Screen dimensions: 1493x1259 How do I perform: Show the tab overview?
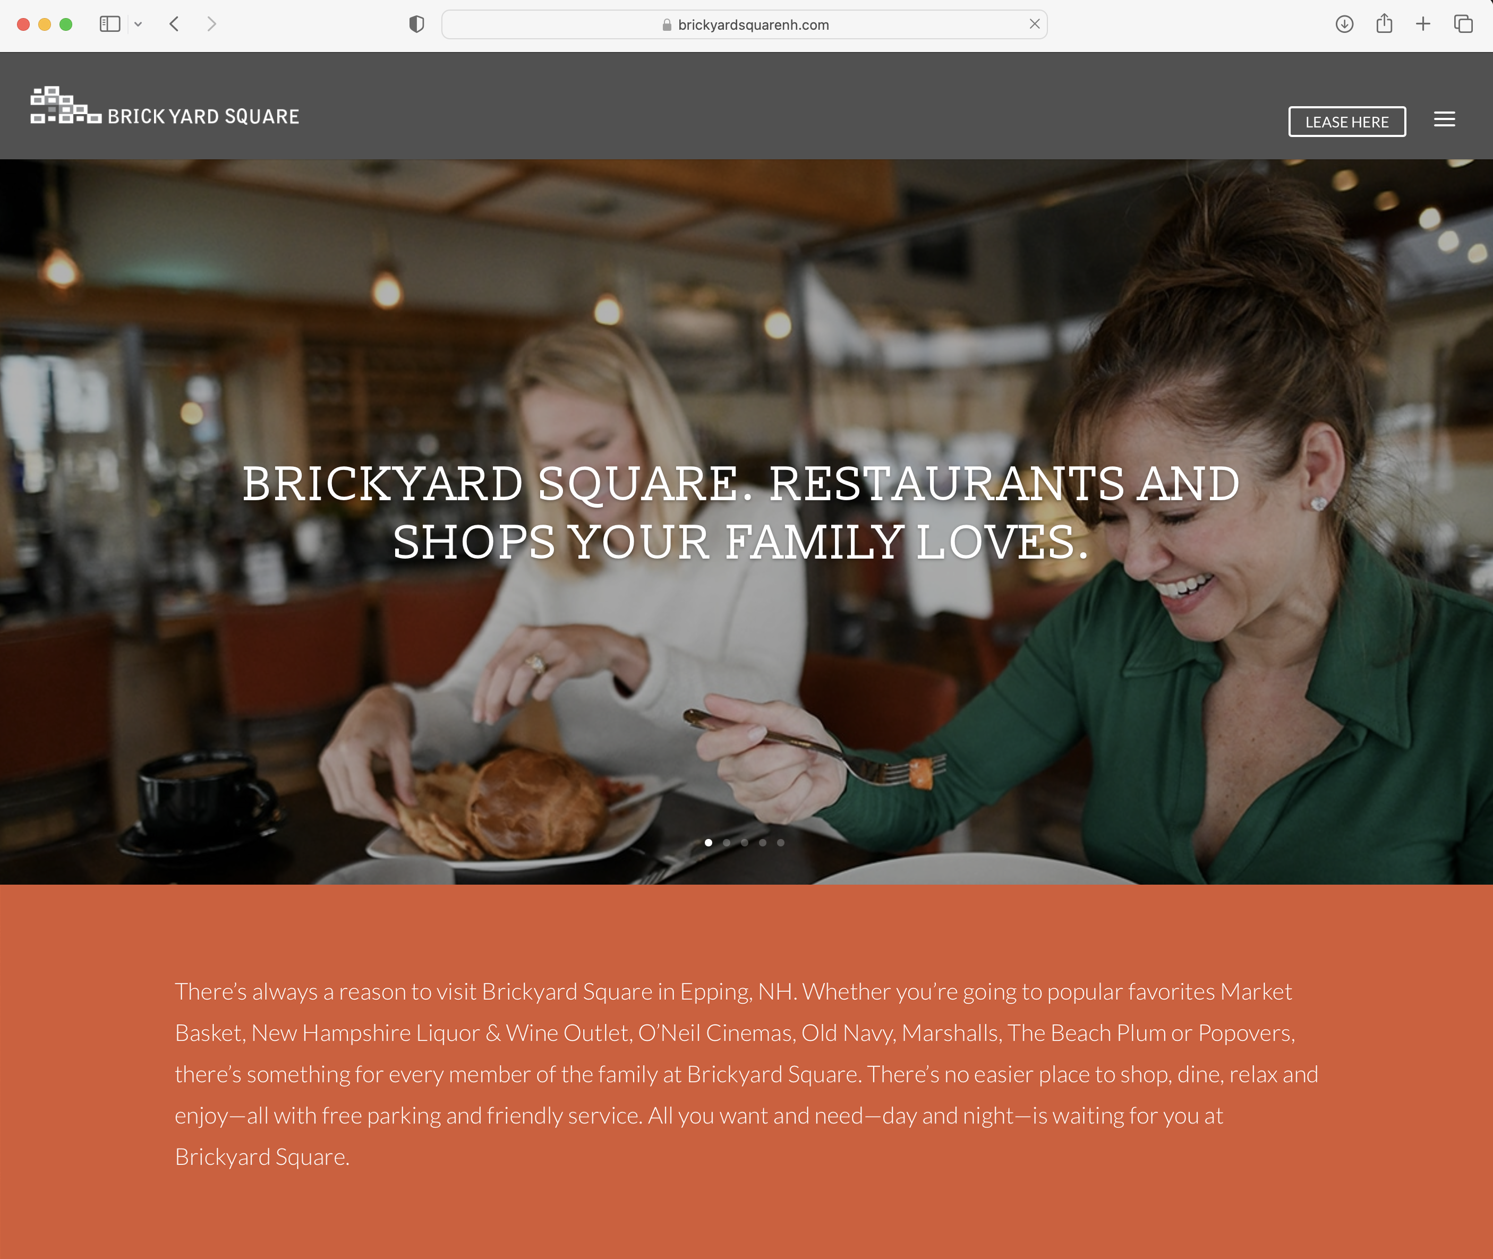(1463, 24)
